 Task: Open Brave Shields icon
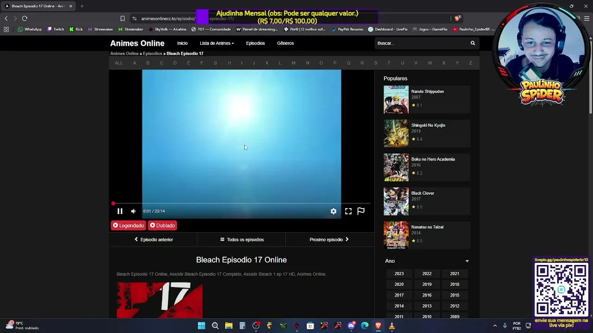point(457,18)
